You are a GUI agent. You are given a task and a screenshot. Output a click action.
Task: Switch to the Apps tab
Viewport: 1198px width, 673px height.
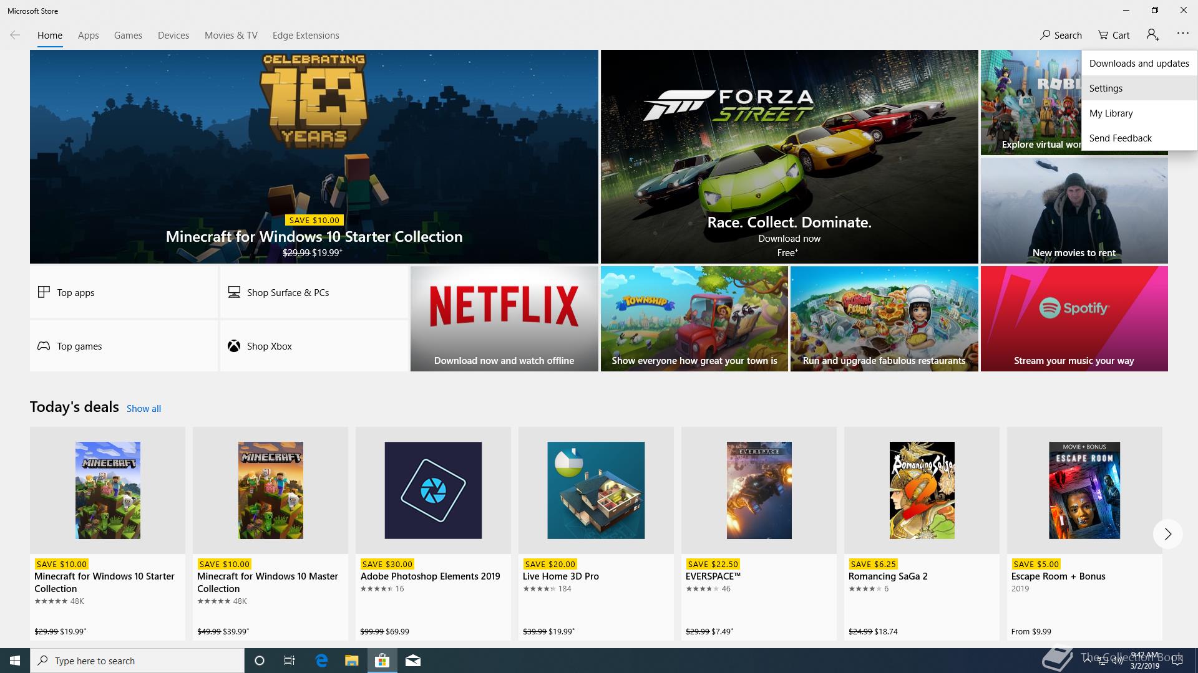pyautogui.click(x=88, y=36)
